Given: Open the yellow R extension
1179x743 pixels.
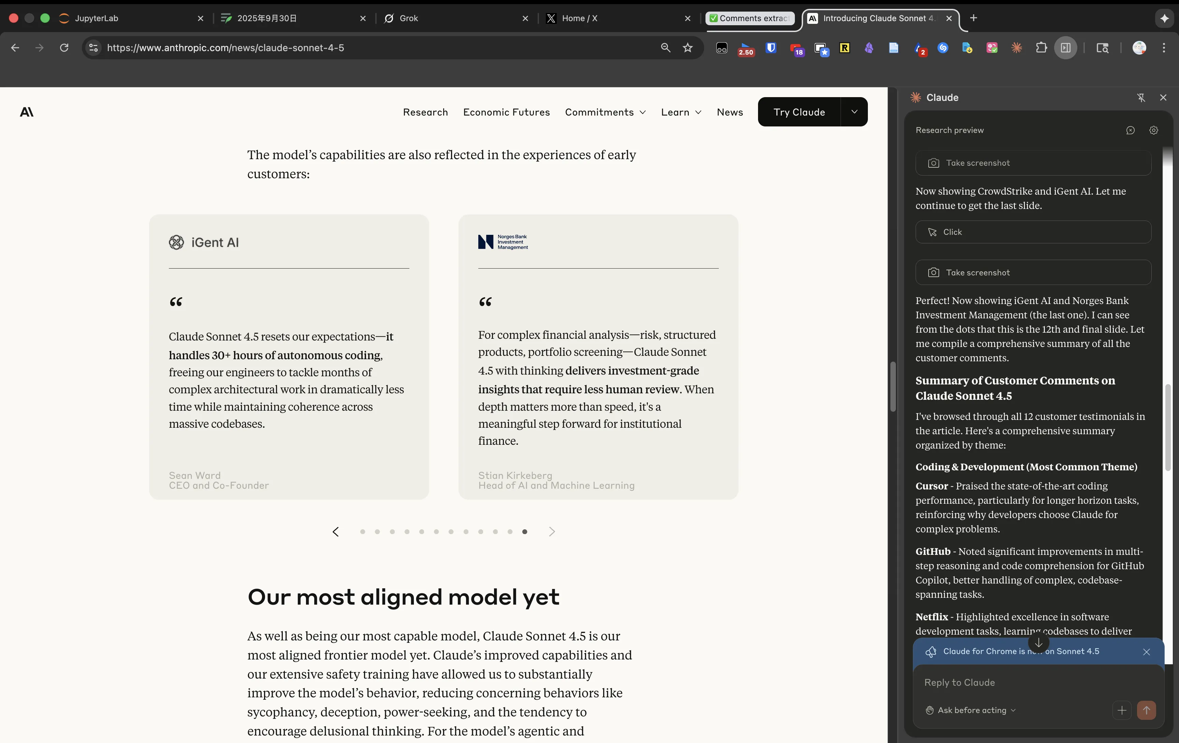Looking at the screenshot, I should 845,47.
